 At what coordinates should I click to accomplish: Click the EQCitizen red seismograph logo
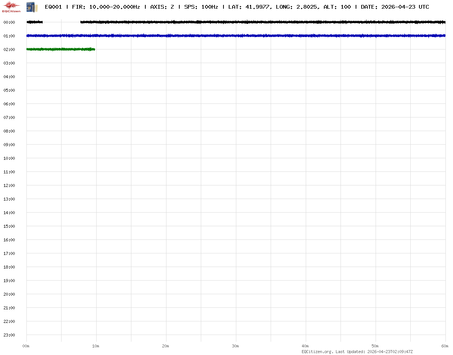pos(11,6)
